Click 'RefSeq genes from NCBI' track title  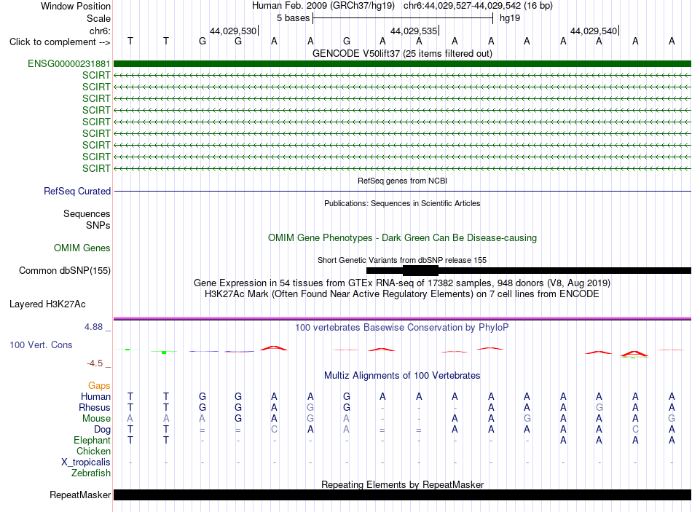pyautogui.click(x=402, y=181)
